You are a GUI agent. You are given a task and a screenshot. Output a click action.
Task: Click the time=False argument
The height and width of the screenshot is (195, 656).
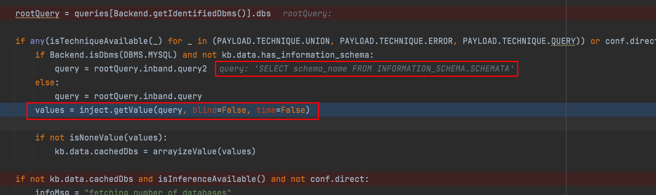click(280, 110)
